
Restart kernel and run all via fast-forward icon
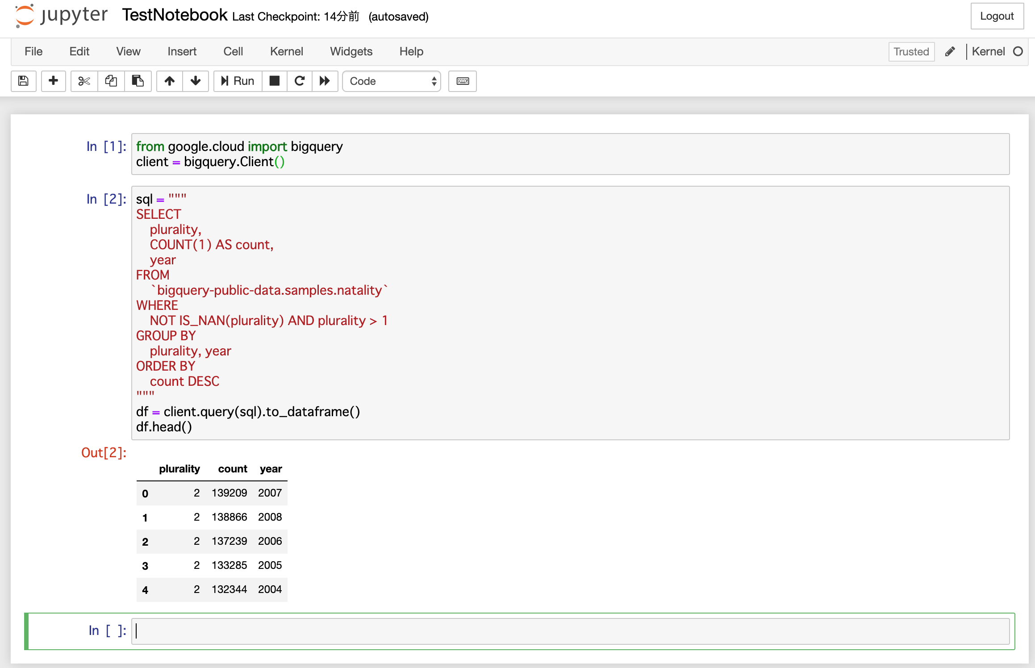pos(325,81)
